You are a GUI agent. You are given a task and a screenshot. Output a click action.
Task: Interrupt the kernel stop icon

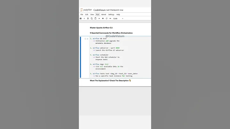103,19
